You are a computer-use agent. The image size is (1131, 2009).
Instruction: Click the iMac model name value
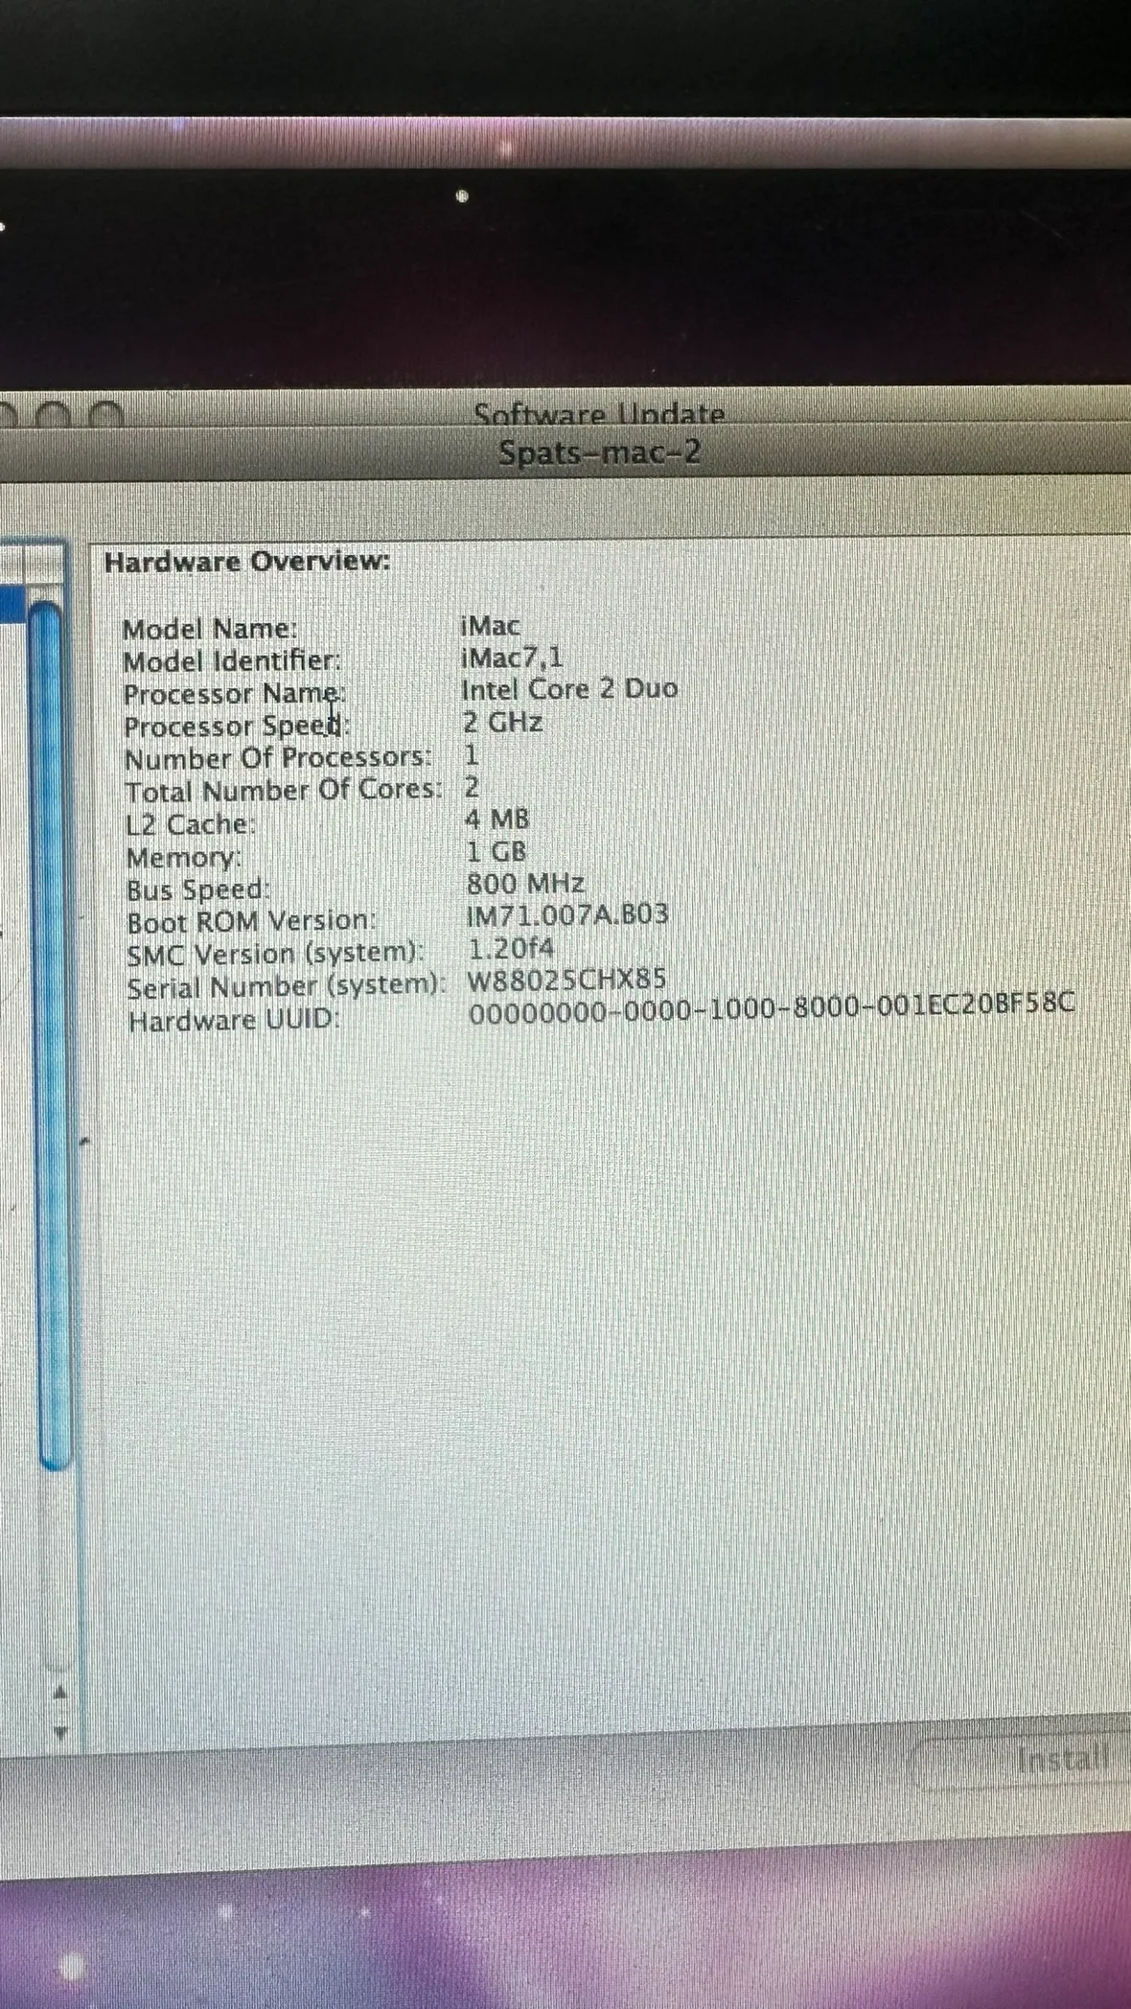(x=491, y=625)
